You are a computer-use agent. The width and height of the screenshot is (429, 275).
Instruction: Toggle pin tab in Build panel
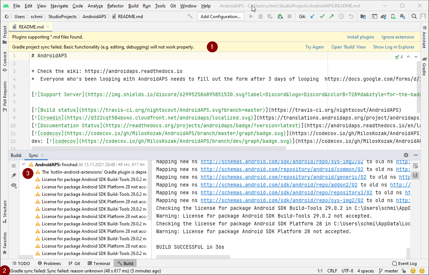pos(14,175)
